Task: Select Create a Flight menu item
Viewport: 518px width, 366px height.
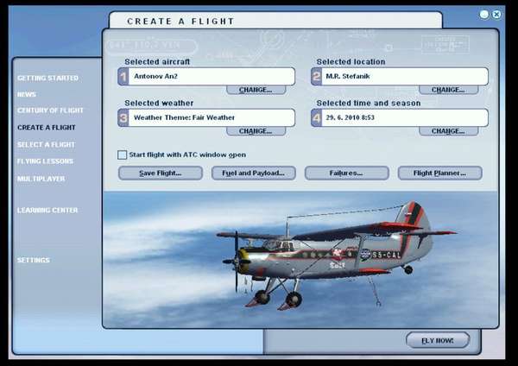Action: pos(47,128)
